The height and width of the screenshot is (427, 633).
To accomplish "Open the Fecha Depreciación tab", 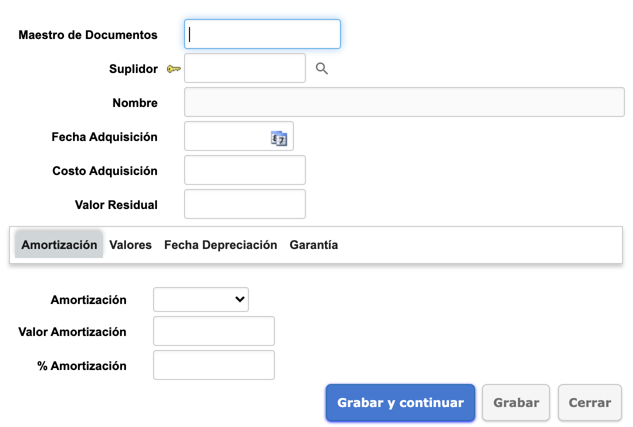I will click(x=220, y=245).
